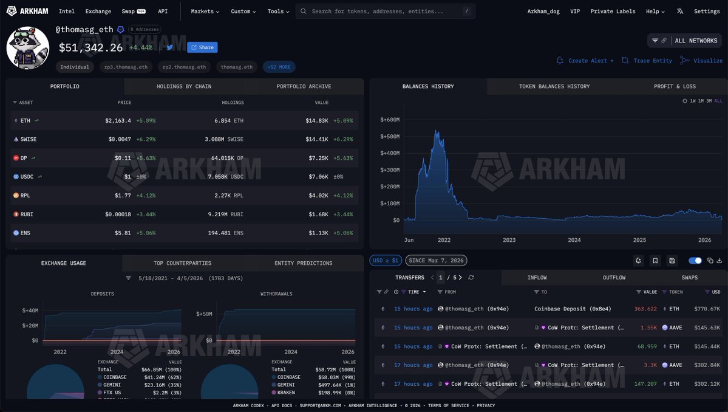Open the Exchange link in top nav
This screenshot has width=728, height=412.
pyautogui.click(x=98, y=11)
